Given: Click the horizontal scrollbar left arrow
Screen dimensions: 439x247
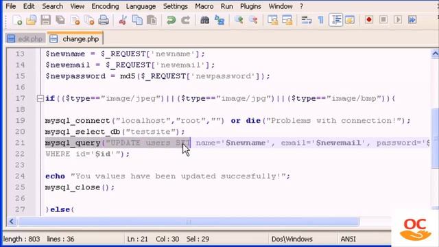Looking at the screenshot, I should pyautogui.click(x=12, y=222).
